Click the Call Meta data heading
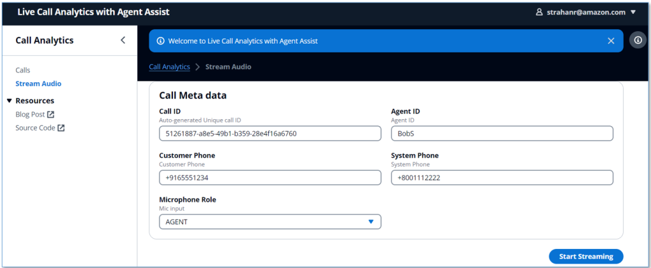Screen dimensions: 651x268 pos(193,96)
